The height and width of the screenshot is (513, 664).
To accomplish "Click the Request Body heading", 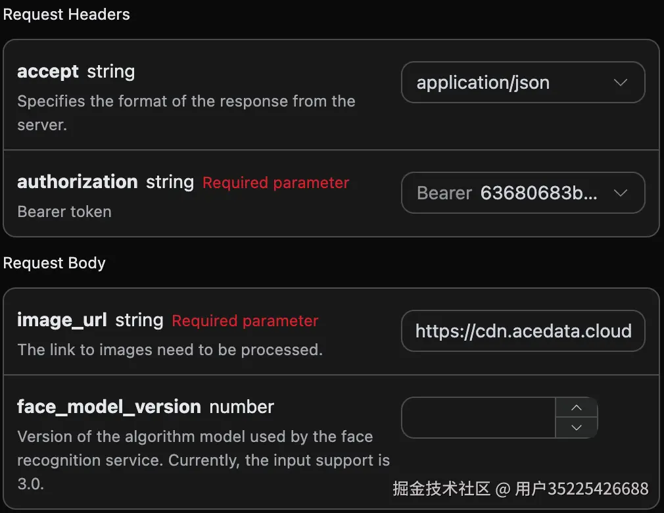I will [x=54, y=263].
